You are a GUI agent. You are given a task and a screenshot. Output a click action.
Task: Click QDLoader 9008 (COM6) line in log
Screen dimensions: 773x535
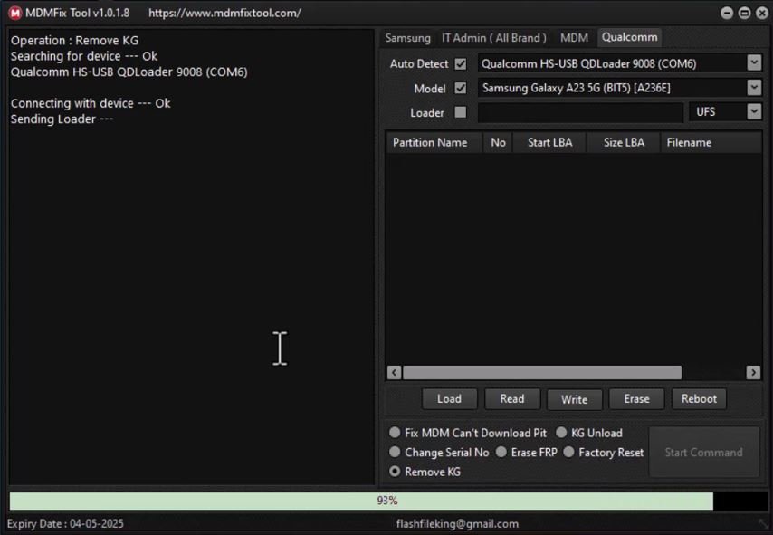[129, 72]
